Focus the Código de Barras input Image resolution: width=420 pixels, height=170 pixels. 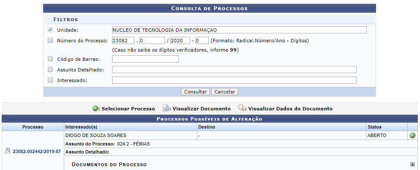pyautogui.click(x=145, y=59)
